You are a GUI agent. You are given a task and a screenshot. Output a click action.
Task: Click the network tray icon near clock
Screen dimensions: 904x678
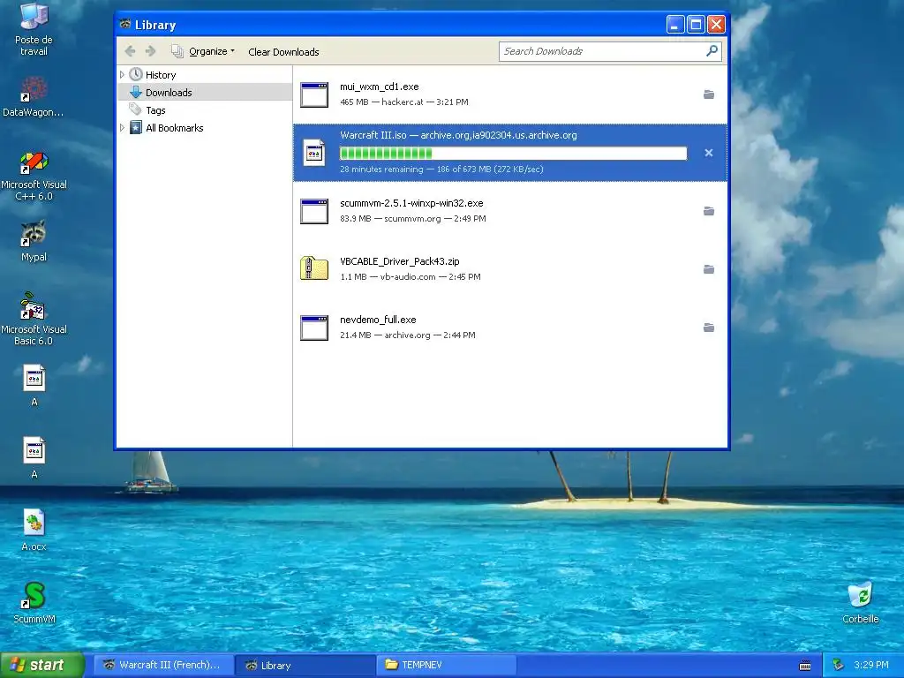pyautogui.click(x=838, y=666)
